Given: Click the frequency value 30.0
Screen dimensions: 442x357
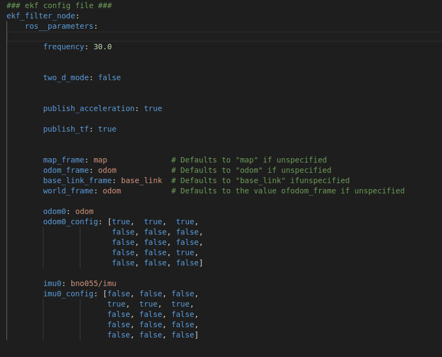Looking at the screenshot, I should (102, 47).
